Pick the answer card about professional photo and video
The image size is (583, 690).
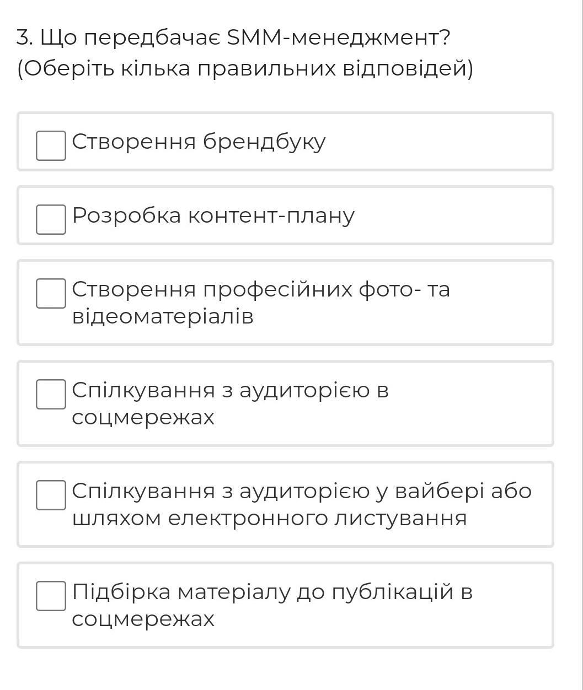tap(496, 303)
